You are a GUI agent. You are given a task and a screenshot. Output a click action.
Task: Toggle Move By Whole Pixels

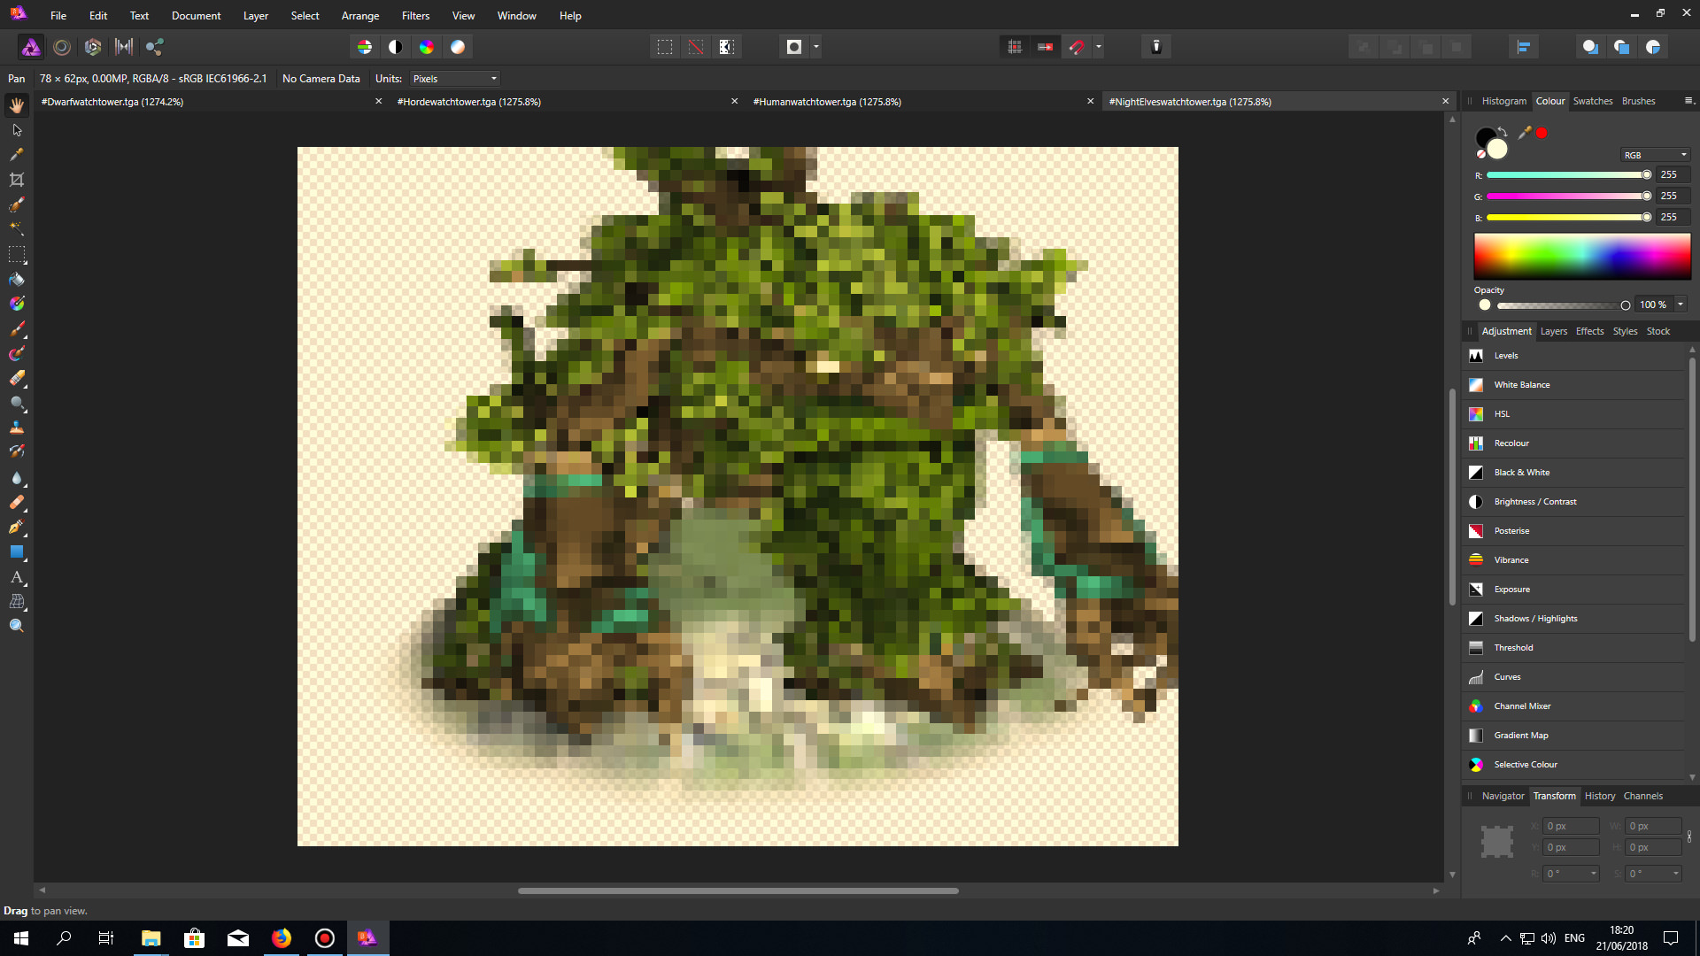(x=1046, y=47)
